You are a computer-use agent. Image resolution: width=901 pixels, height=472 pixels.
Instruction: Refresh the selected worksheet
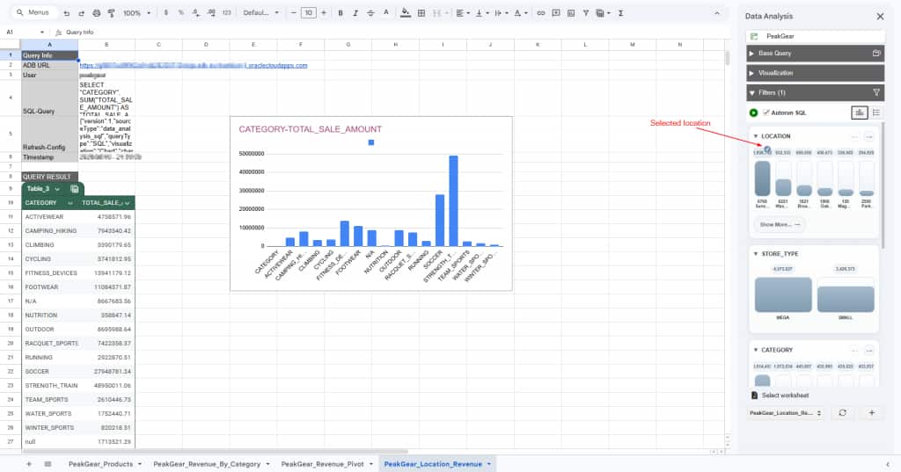point(842,412)
